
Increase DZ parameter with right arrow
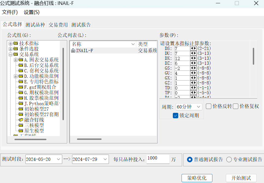tap(195, 63)
